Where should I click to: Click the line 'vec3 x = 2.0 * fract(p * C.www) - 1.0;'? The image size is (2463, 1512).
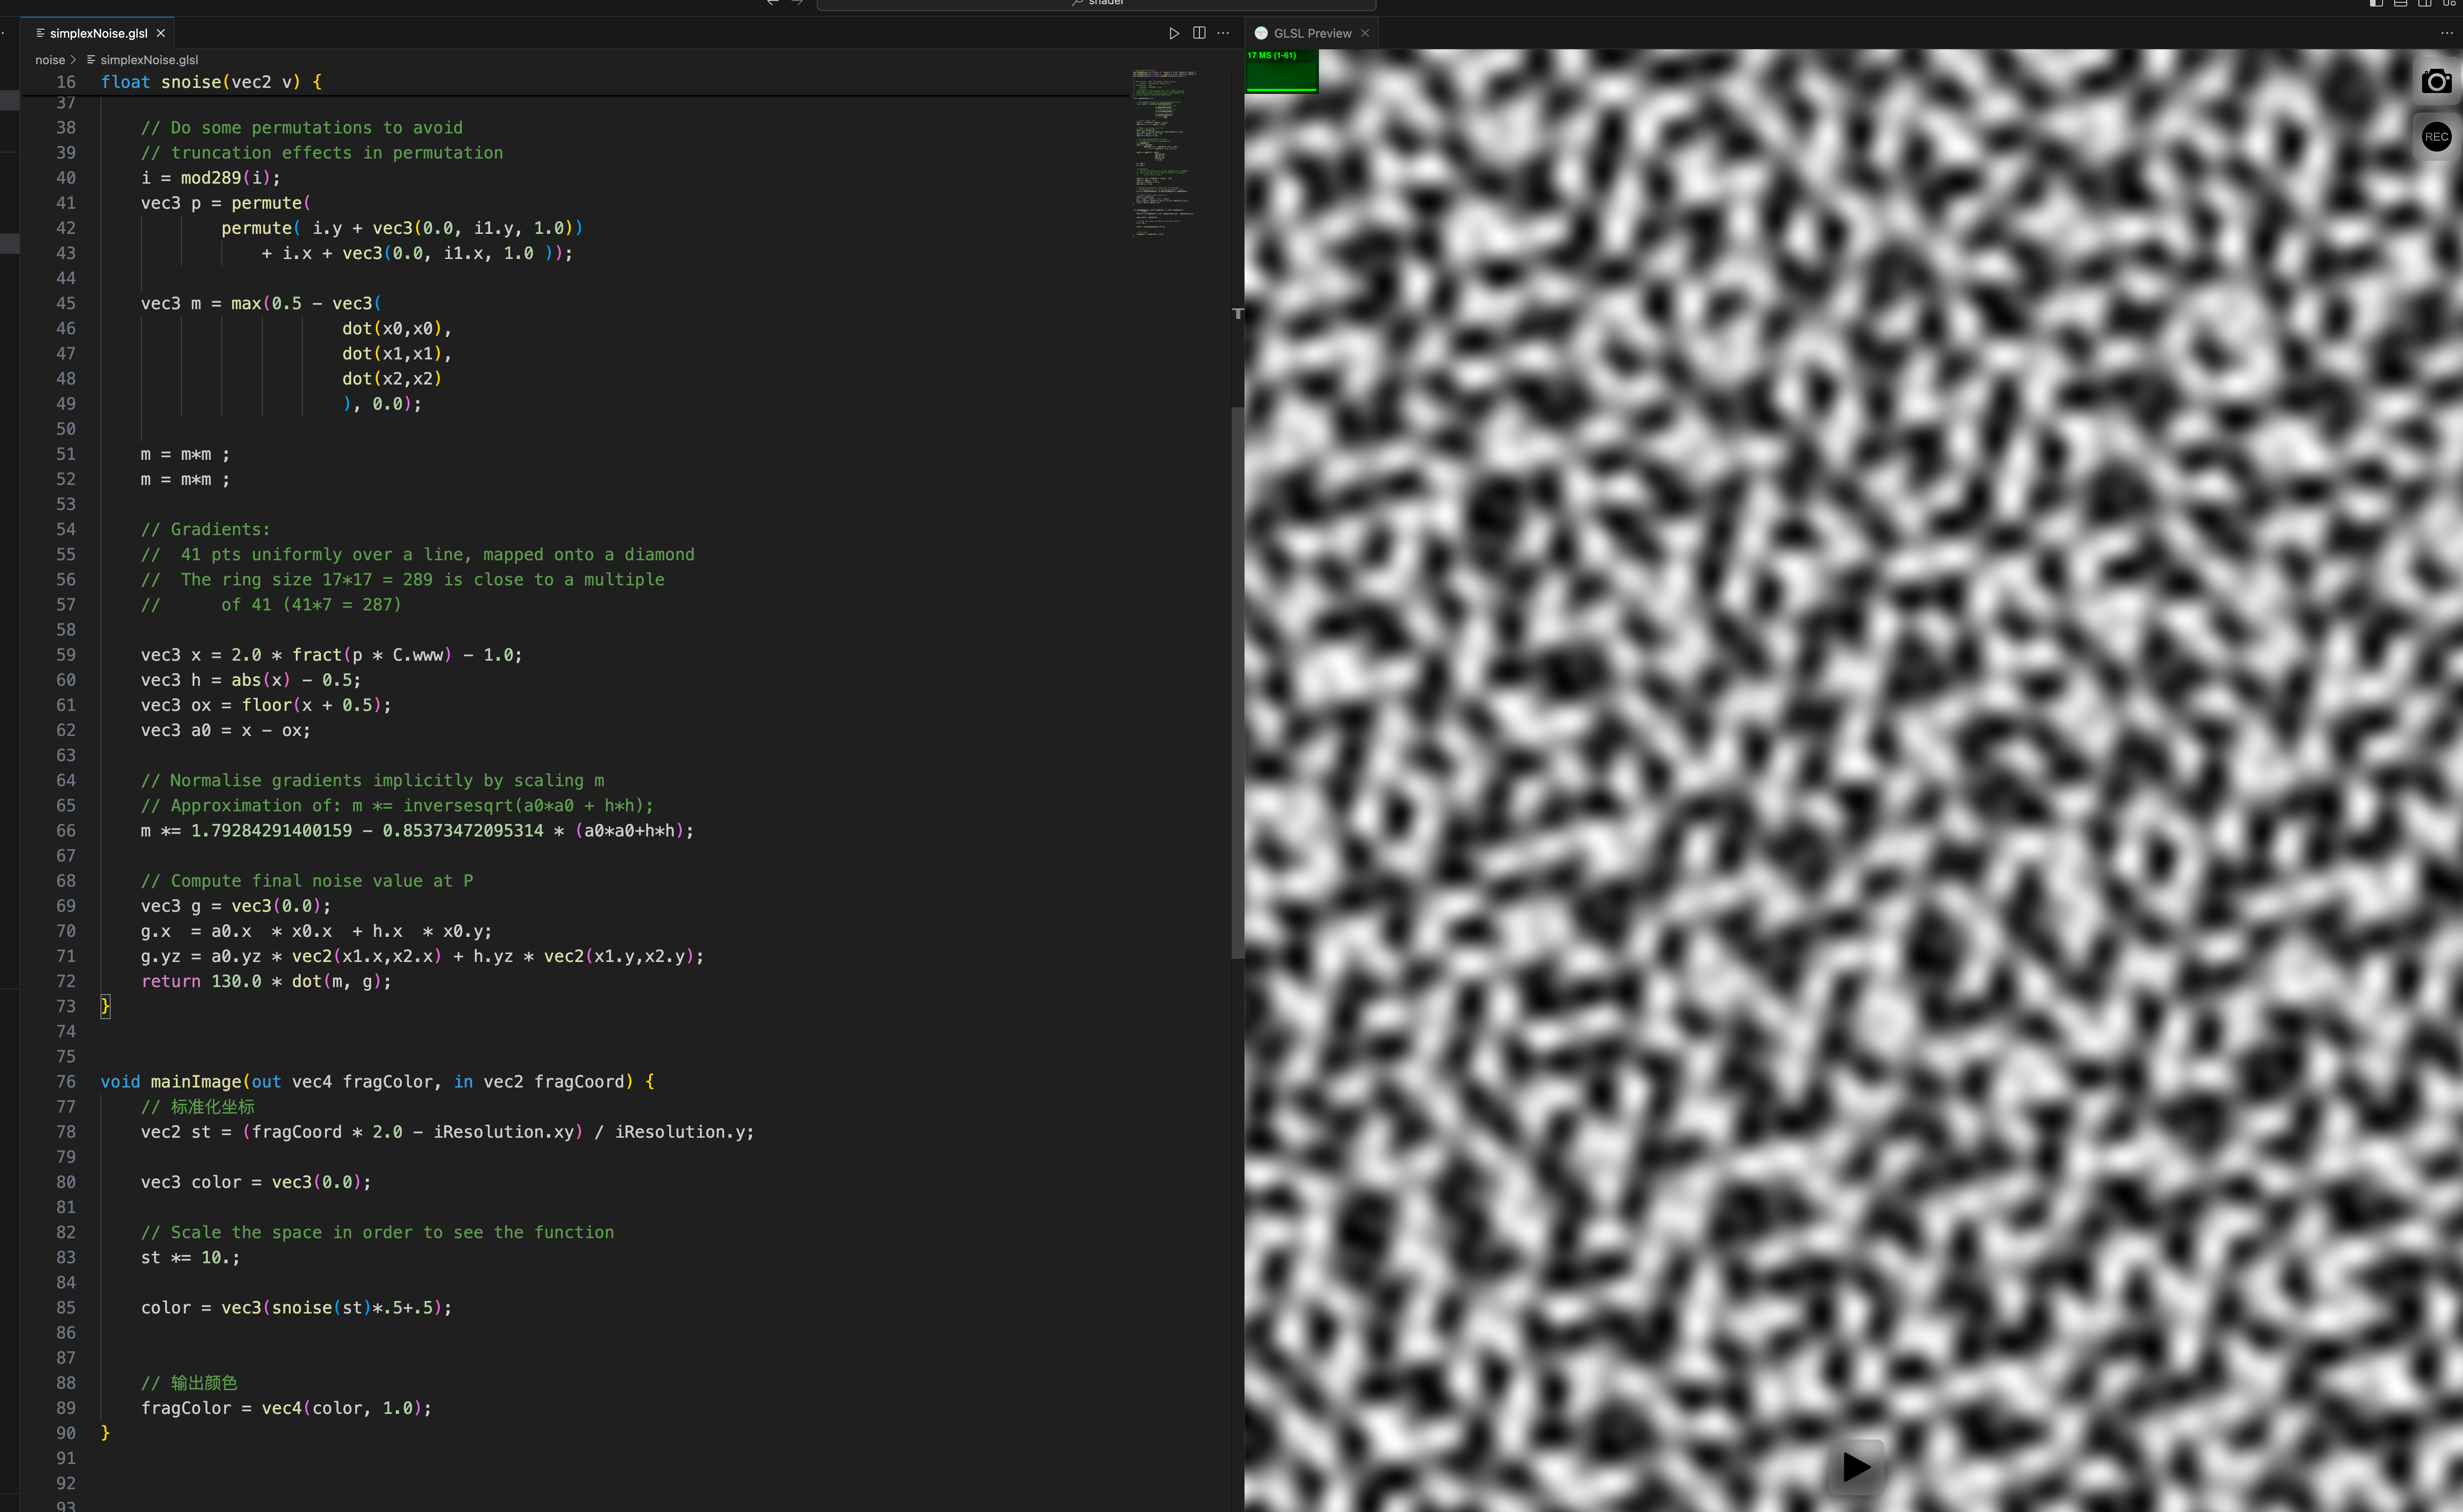332,655
